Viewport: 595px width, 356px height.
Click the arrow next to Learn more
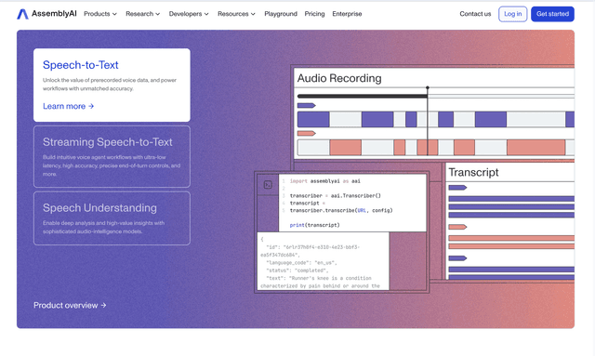coord(91,106)
